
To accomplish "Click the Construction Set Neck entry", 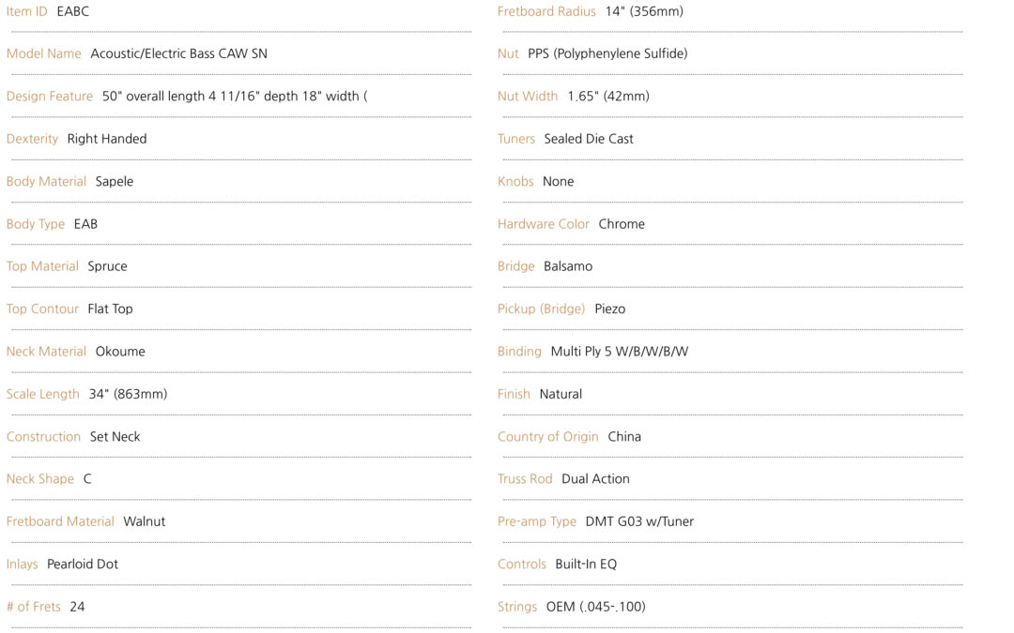I will pyautogui.click(x=74, y=437).
